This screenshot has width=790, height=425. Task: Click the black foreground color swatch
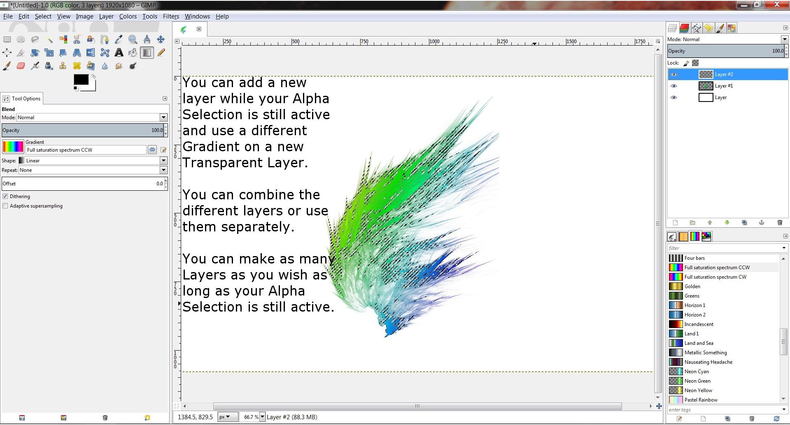(81, 80)
